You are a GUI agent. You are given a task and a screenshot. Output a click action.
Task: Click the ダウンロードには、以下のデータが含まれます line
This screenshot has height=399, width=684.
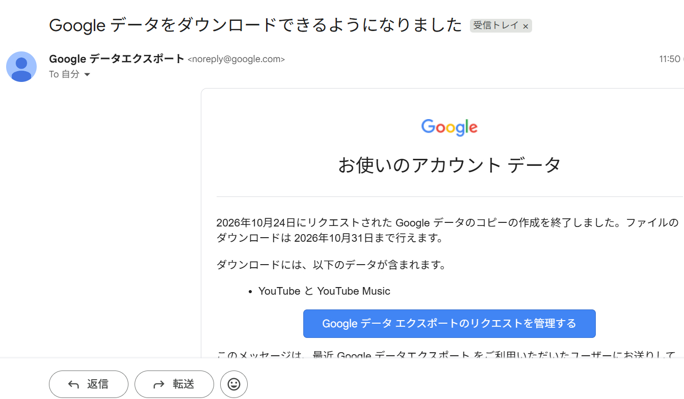pos(331,265)
